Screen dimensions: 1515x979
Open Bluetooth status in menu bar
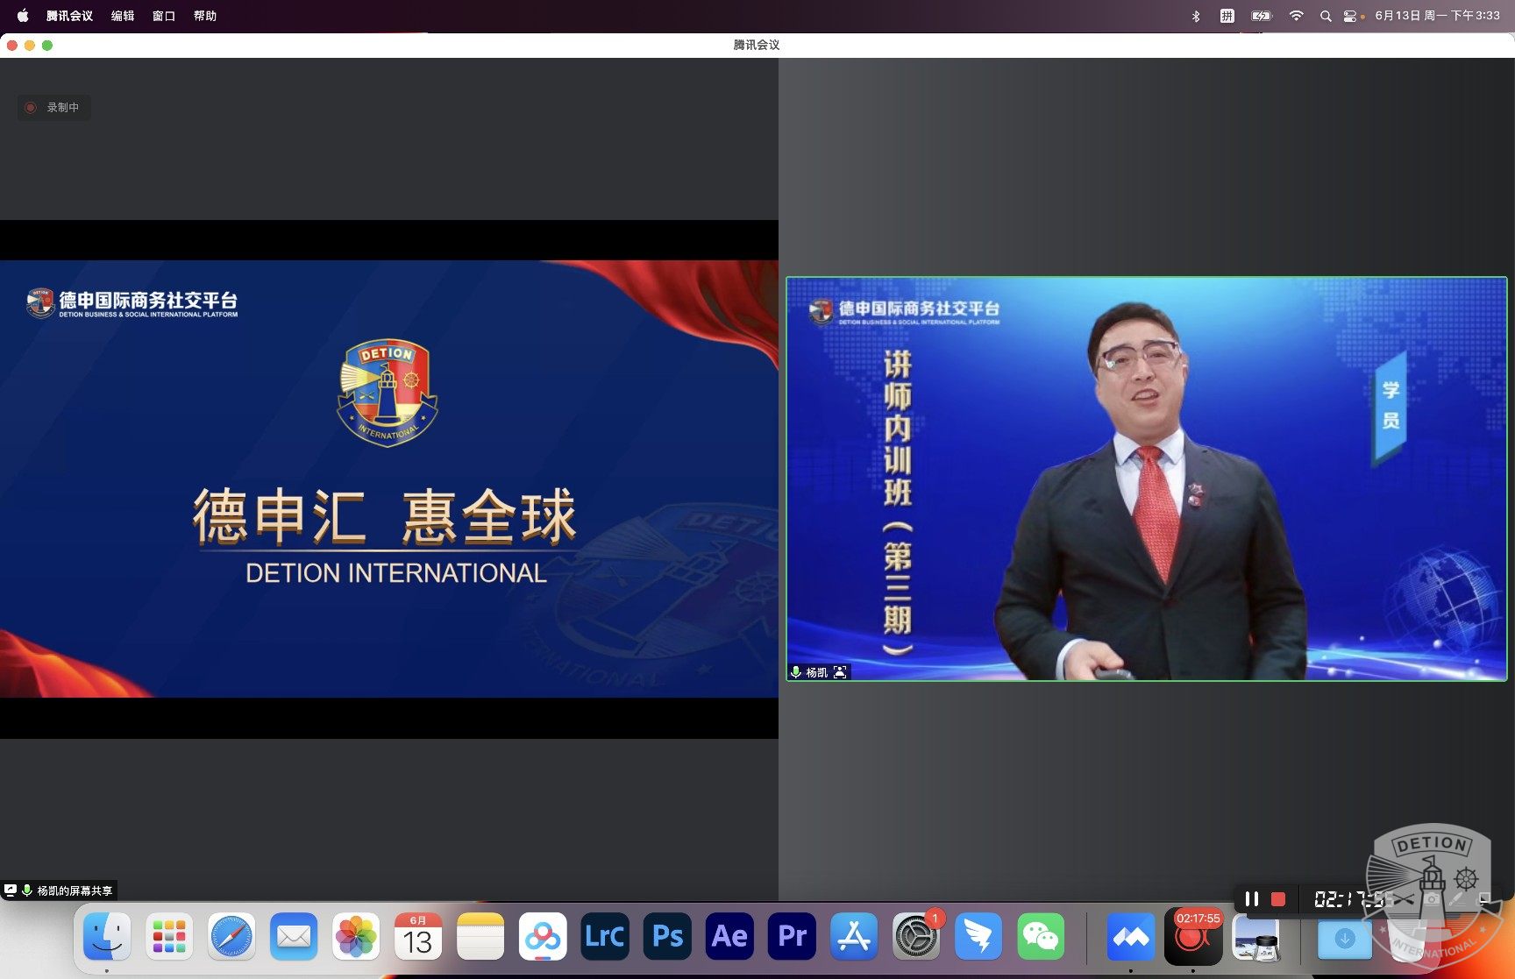pos(1196,16)
